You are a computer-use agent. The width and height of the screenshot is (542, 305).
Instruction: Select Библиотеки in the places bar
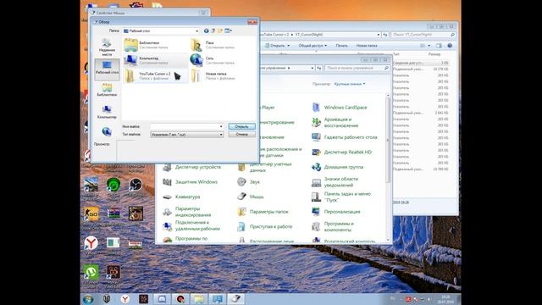(107, 90)
